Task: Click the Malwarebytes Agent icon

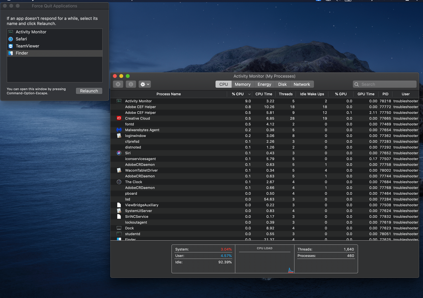Action: coord(119,130)
